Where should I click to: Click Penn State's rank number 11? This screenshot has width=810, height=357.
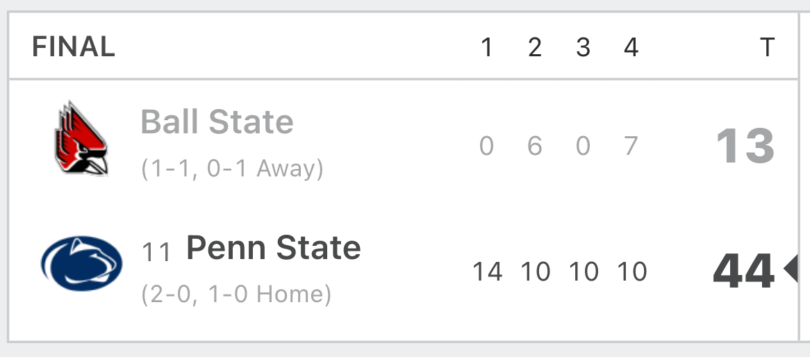click(156, 252)
